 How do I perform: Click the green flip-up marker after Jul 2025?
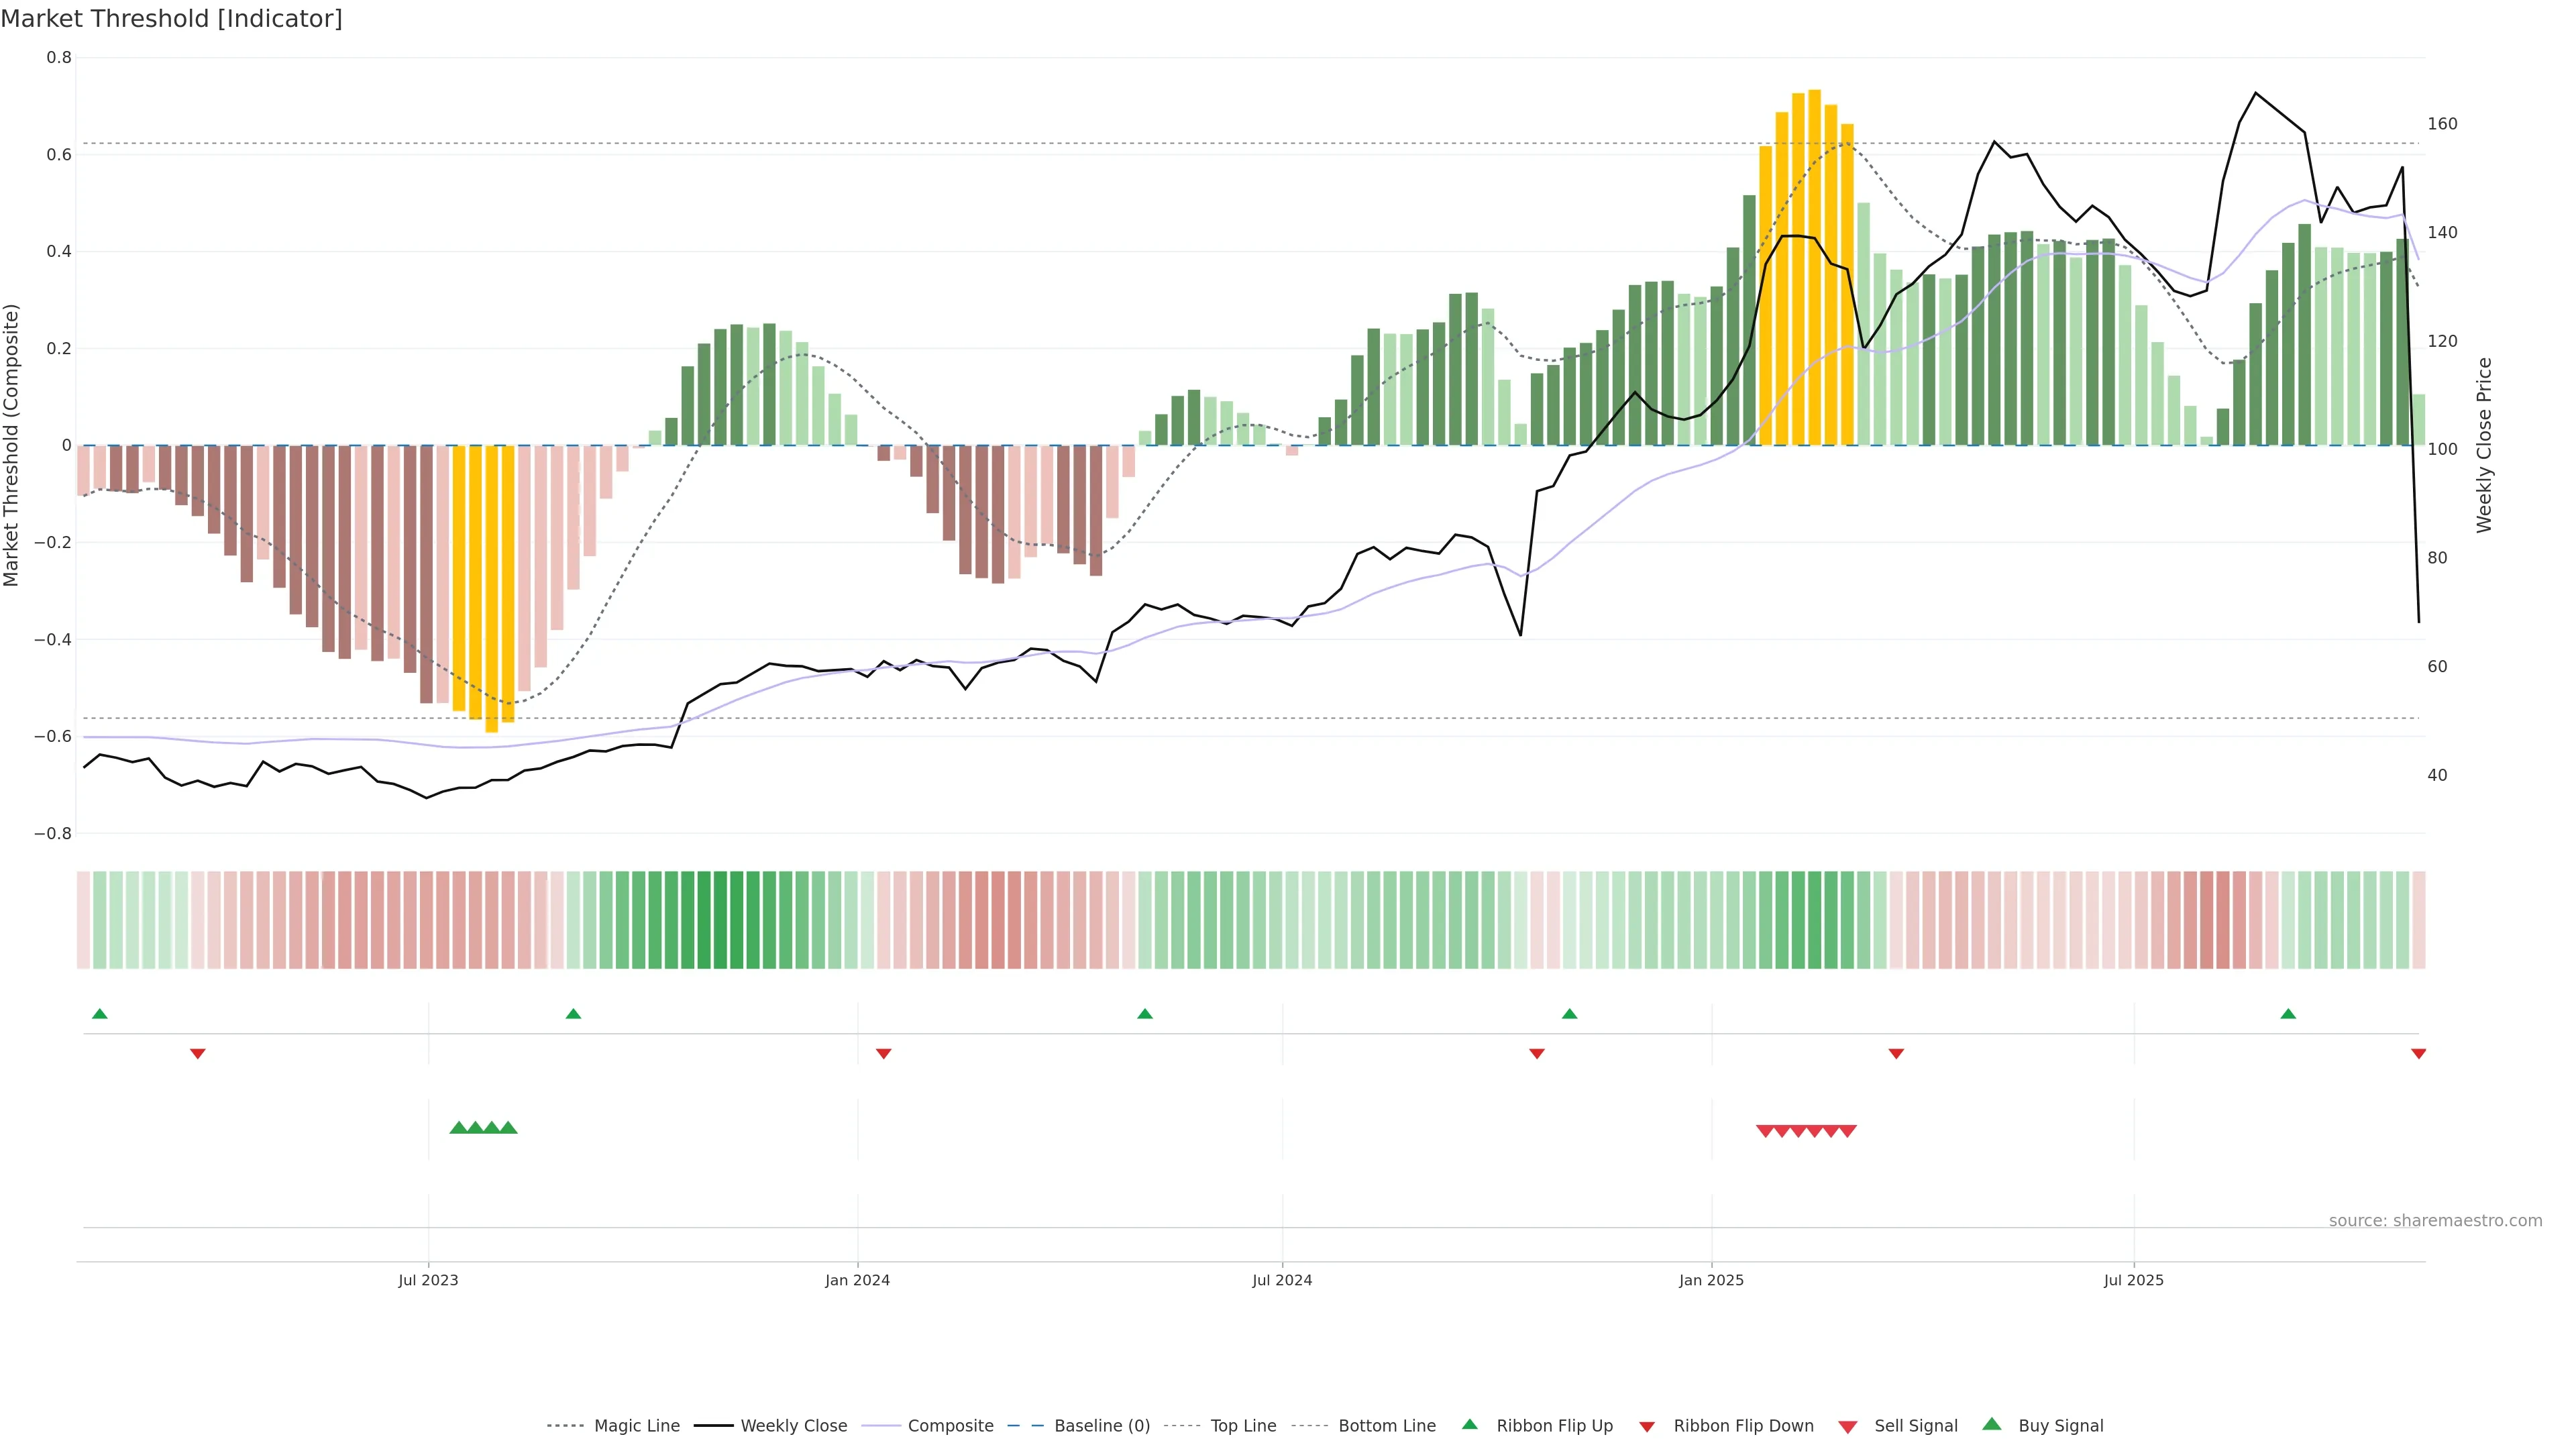tap(2288, 1014)
